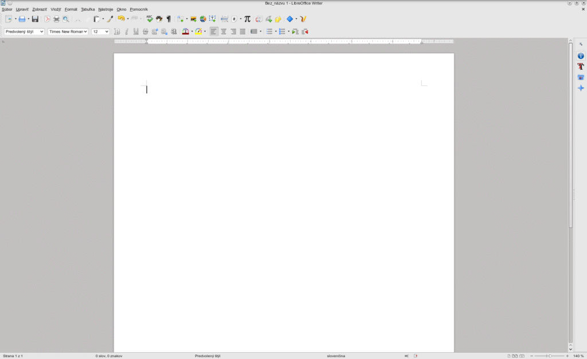Image resolution: width=587 pixels, height=359 pixels.
Task: Toggle Underline formatting
Action: coord(136,32)
